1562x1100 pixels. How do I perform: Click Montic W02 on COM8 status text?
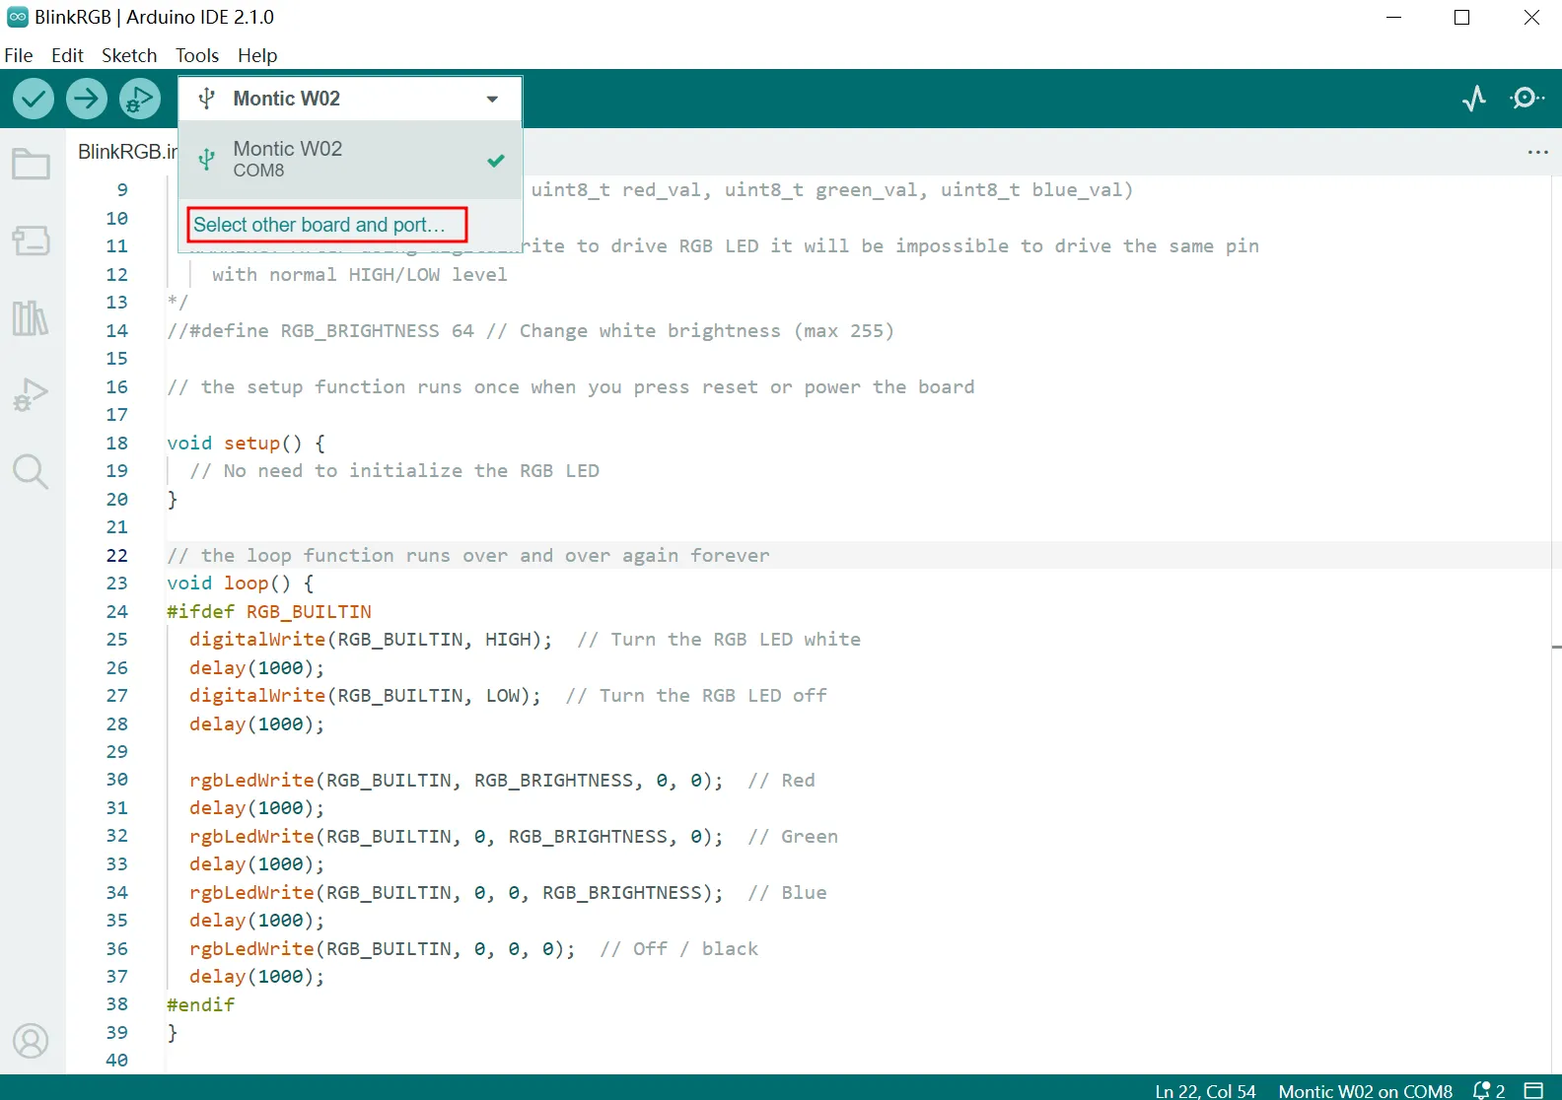[1365, 1091]
